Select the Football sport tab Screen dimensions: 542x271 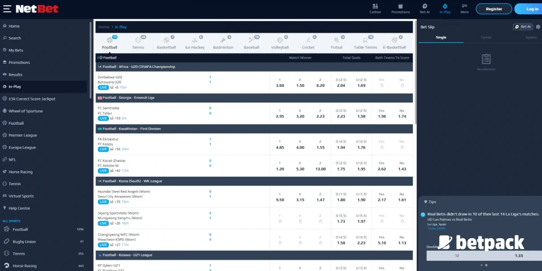[110, 43]
